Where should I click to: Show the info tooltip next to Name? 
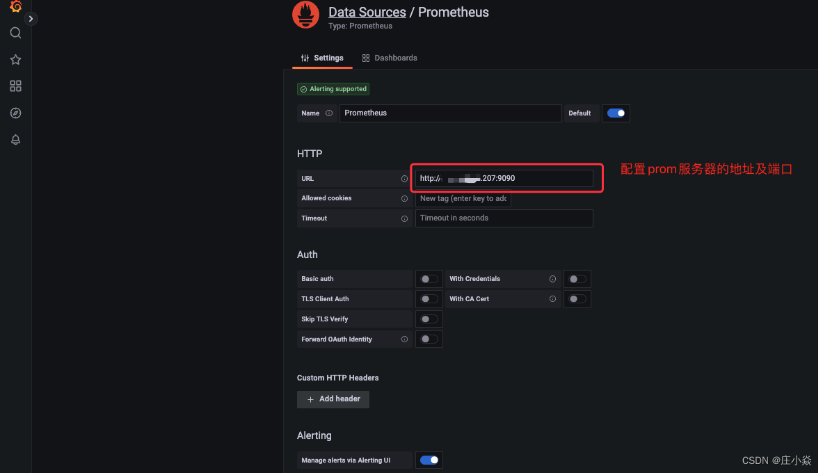pyautogui.click(x=329, y=113)
